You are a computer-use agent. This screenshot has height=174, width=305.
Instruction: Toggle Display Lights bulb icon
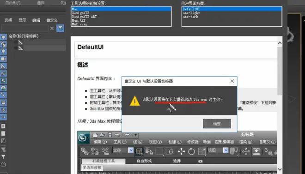[x=3, y=52]
